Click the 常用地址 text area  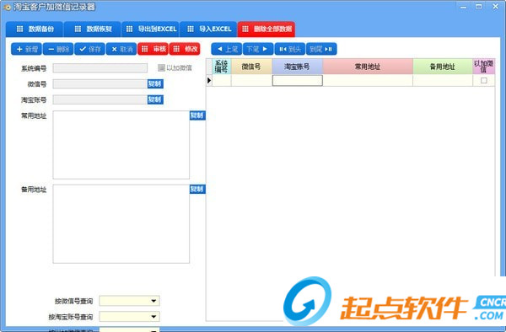tap(121, 145)
